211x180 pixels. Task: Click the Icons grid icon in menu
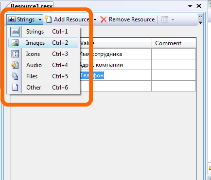point(15,54)
